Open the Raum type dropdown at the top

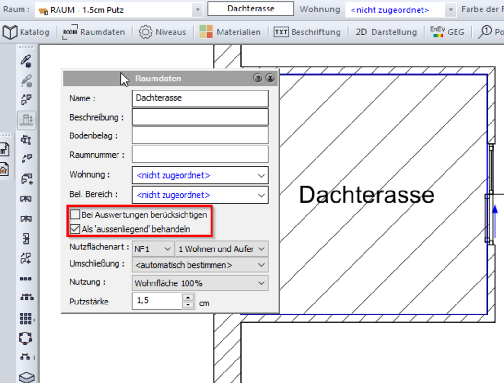pos(198,10)
